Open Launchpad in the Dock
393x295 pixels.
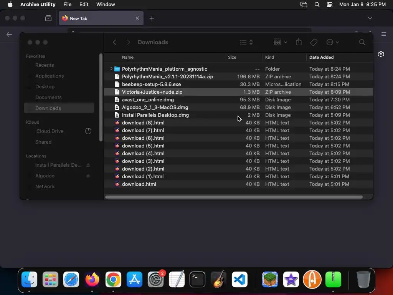(50, 279)
